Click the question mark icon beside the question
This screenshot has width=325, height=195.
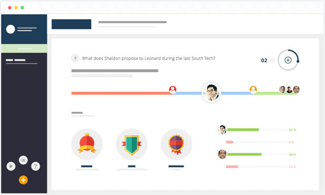pos(75,58)
